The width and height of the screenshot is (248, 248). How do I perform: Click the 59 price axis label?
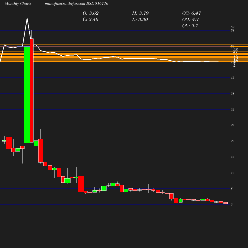(x=233, y=27)
